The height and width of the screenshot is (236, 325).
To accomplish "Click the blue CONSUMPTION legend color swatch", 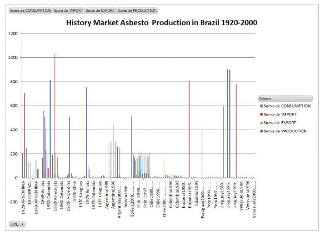I will pyautogui.click(x=260, y=106).
